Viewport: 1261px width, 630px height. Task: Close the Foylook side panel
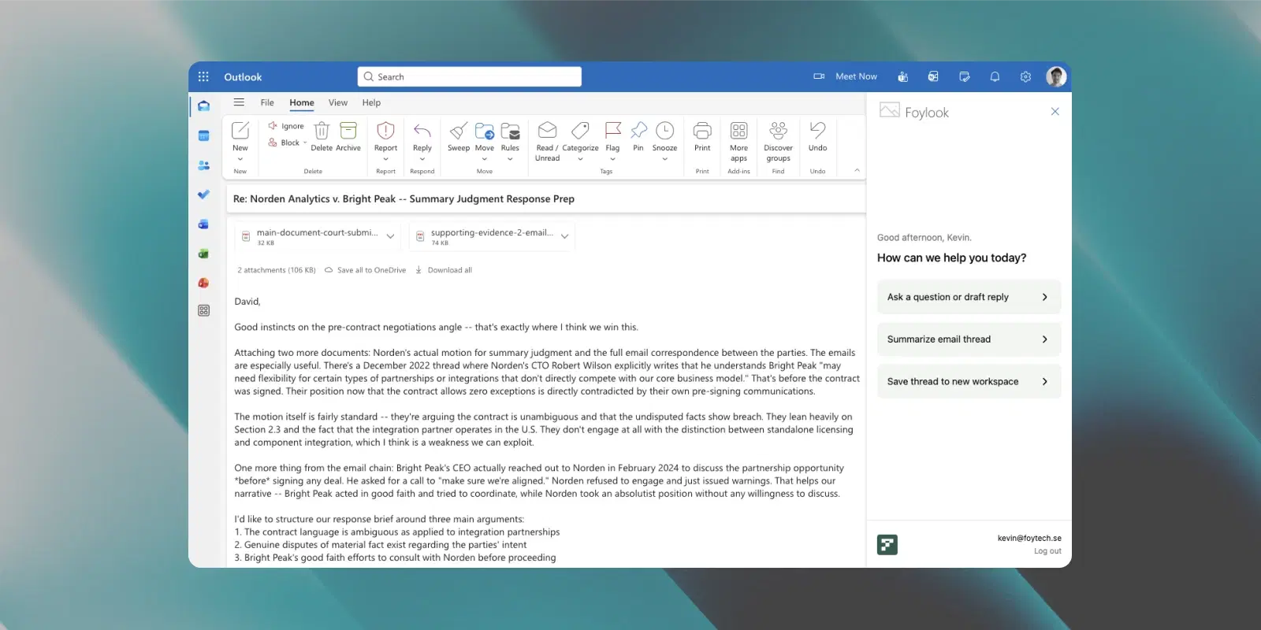[x=1055, y=112]
